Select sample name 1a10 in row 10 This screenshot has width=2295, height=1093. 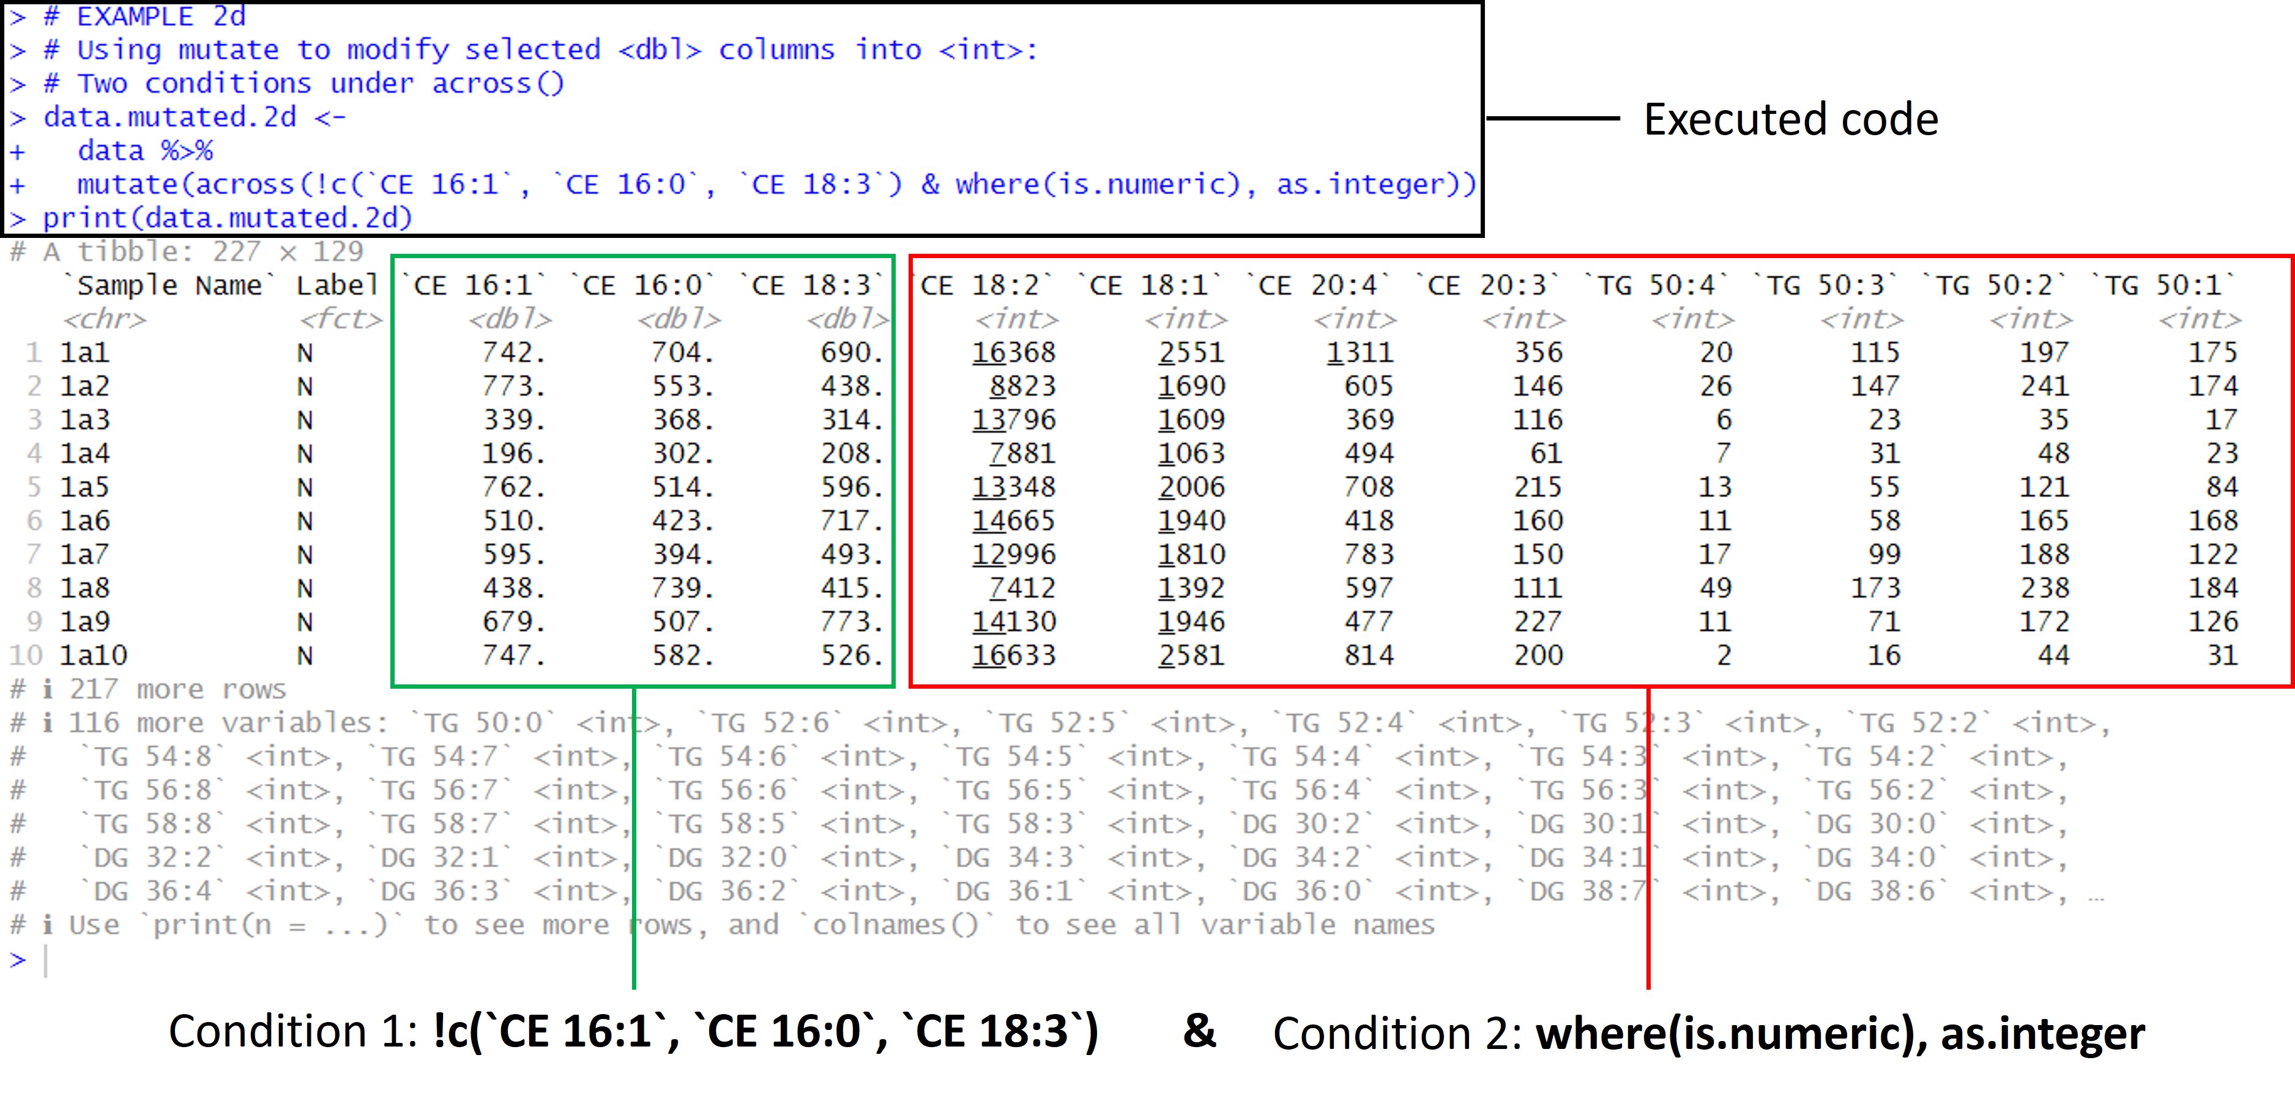(94, 656)
